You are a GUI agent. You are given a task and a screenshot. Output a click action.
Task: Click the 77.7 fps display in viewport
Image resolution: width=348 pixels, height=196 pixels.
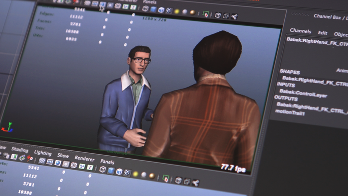(x=233, y=168)
